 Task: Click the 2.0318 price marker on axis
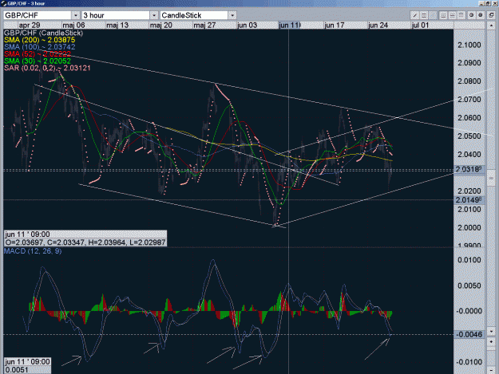point(469,169)
